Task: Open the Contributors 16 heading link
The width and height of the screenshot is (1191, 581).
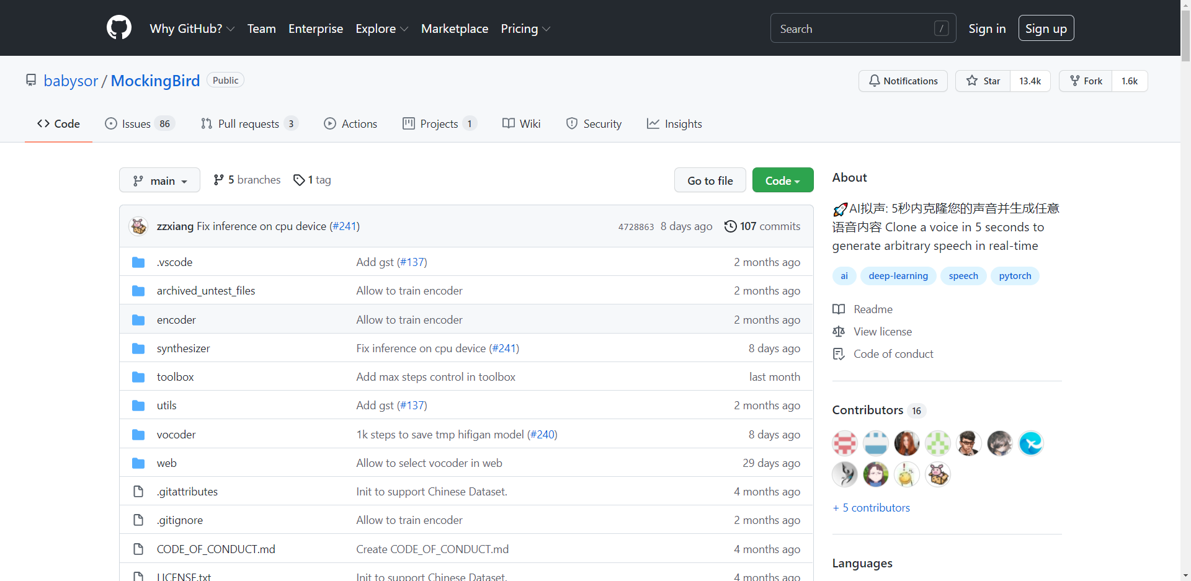Action: 879,410
